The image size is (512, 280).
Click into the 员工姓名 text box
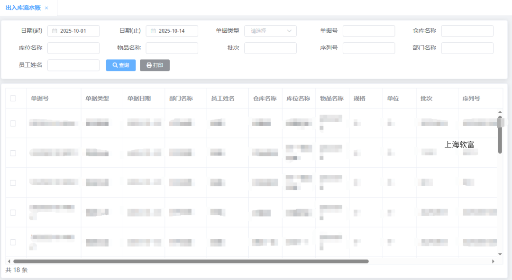click(x=73, y=65)
